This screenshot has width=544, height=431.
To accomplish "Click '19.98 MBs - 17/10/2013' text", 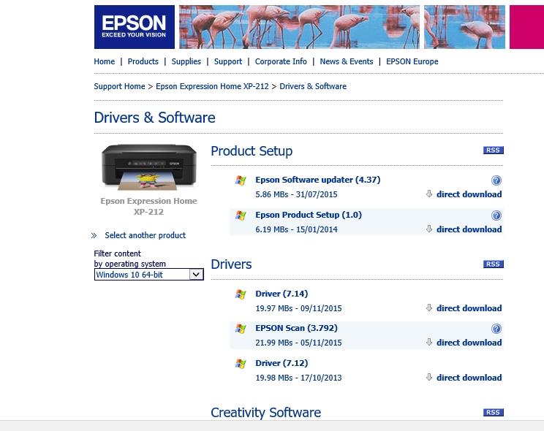I will pyautogui.click(x=298, y=378).
